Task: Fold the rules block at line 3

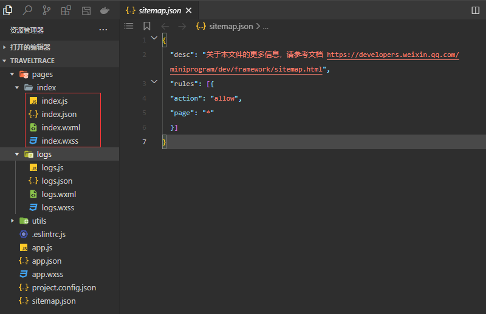Action: 154,82
